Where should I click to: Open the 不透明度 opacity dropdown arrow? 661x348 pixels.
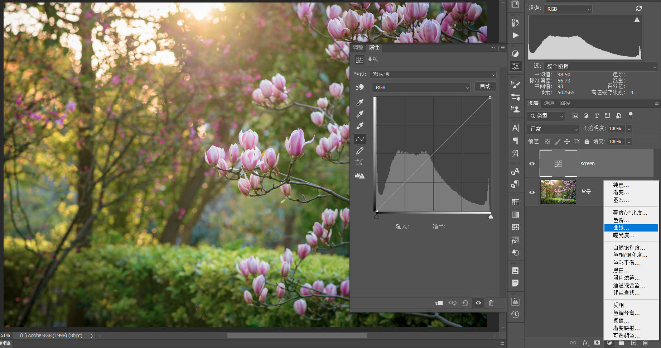[x=629, y=129]
